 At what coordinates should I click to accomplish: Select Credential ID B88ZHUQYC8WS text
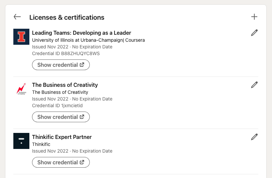pos(66,53)
